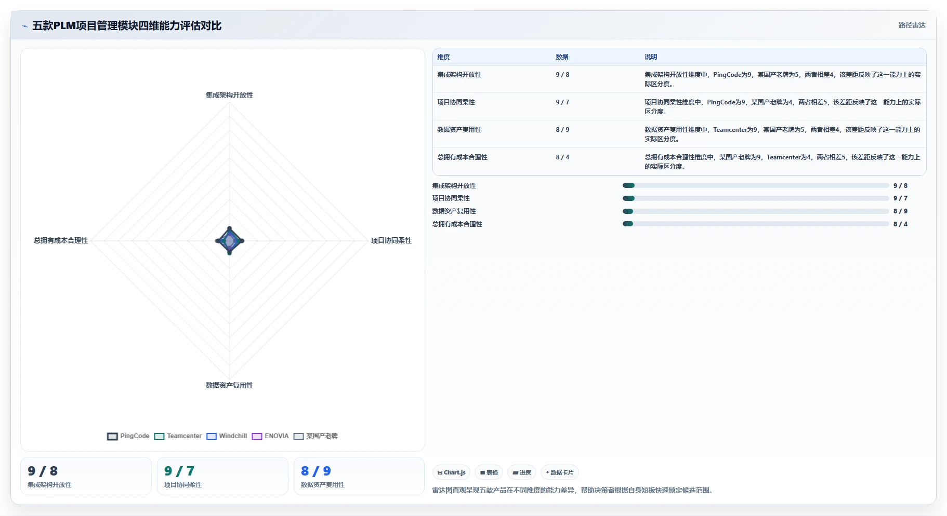Click the radar polygon at chart center

coord(229,240)
